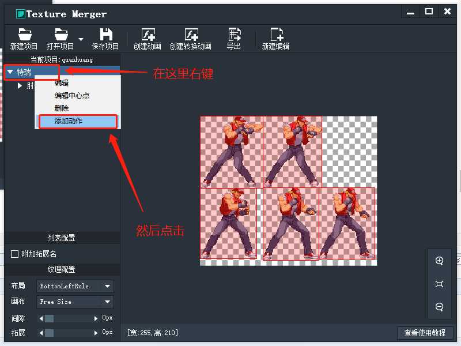
Task: Decrease 拓展 with the left arrow
Action: click(x=41, y=333)
